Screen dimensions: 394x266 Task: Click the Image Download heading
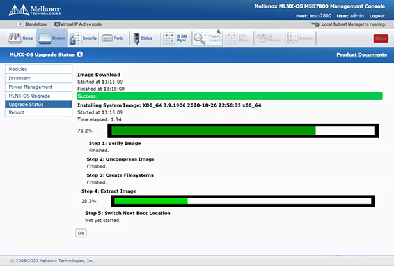point(98,75)
